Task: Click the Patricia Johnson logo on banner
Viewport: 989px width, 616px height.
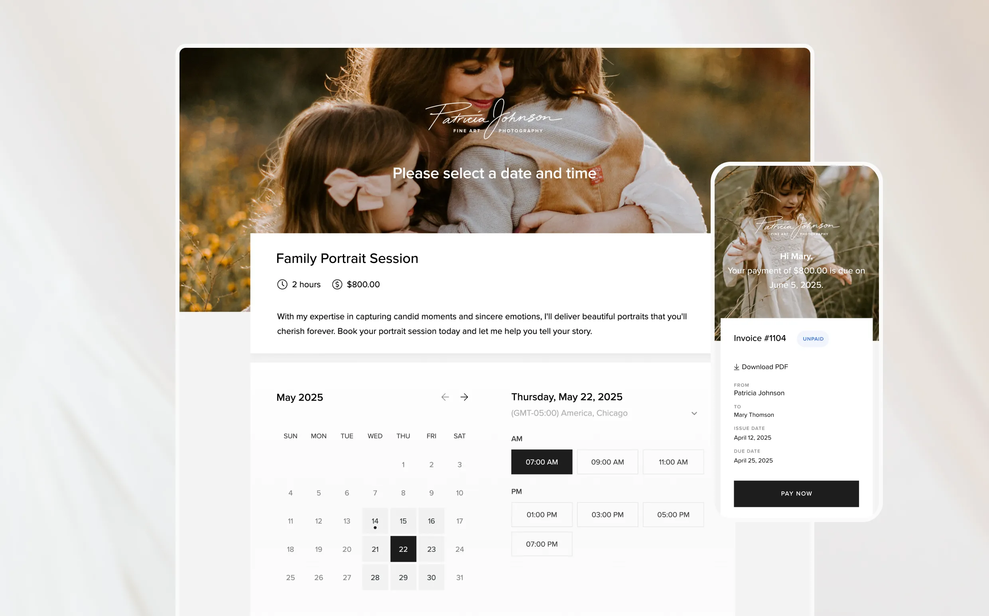Action: point(494,119)
